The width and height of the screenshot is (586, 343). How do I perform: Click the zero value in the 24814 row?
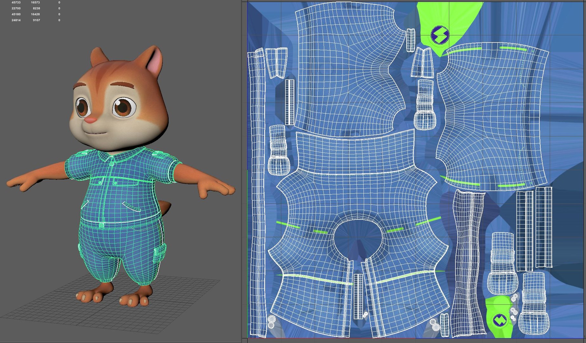pos(59,20)
